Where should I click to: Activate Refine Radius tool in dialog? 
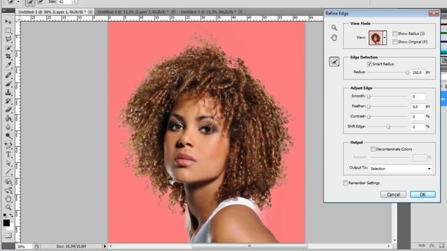click(334, 61)
